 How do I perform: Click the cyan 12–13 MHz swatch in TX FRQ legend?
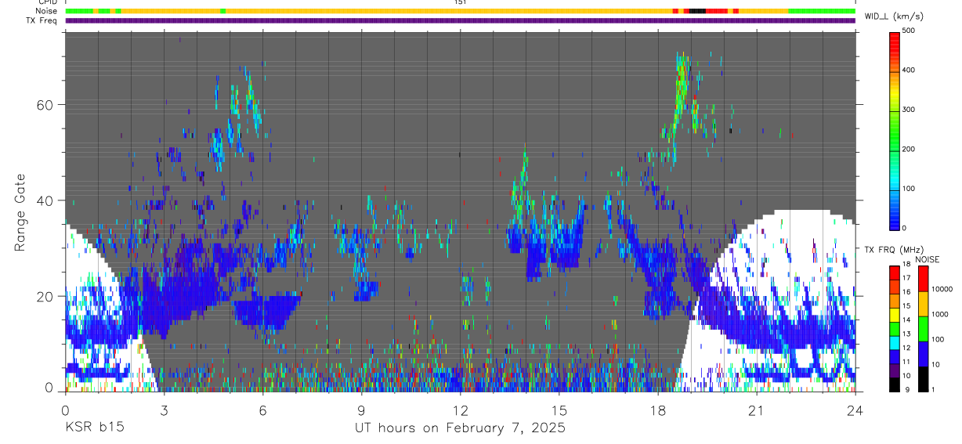click(894, 341)
